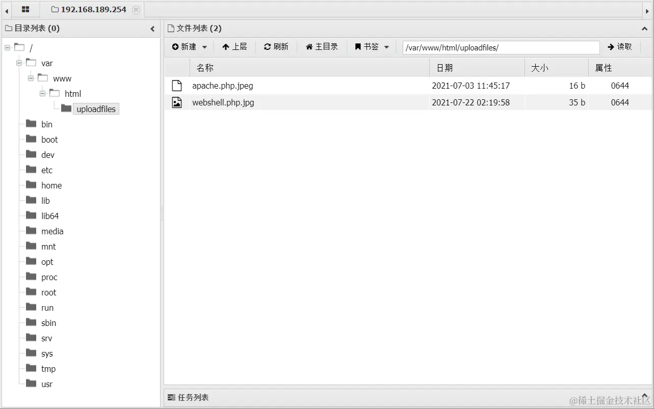Collapse the var directory node

(x=19, y=63)
